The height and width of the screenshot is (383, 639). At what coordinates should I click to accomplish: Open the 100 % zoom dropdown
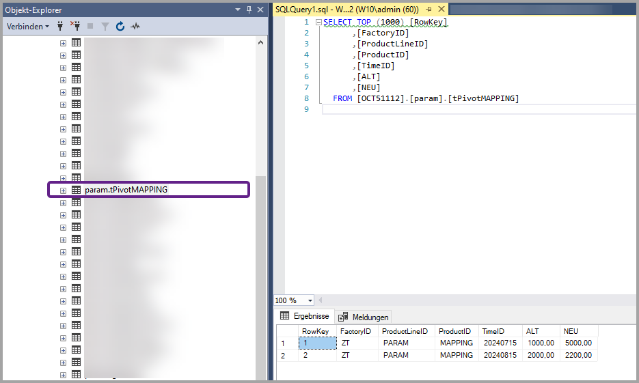[310, 301]
